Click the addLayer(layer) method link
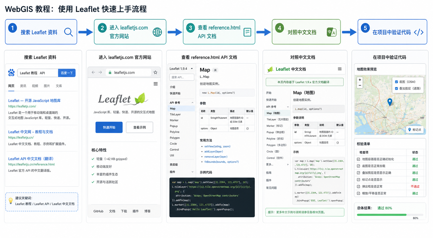Image resolution: width=433 pixels, height=238 pixels. click(x=214, y=151)
